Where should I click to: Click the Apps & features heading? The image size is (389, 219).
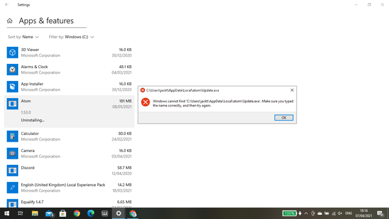[x=46, y=21]
